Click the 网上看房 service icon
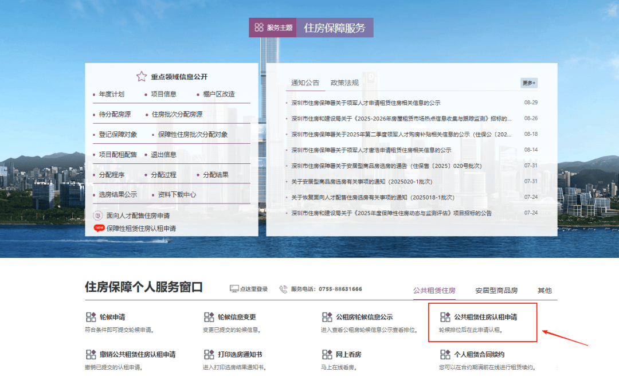This screenshot has width=619, height=380. click(x=327, y=354)
